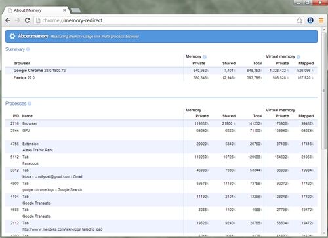
Task: Click the Gmail Inbox tab entry
Action: tap(52, 176)
